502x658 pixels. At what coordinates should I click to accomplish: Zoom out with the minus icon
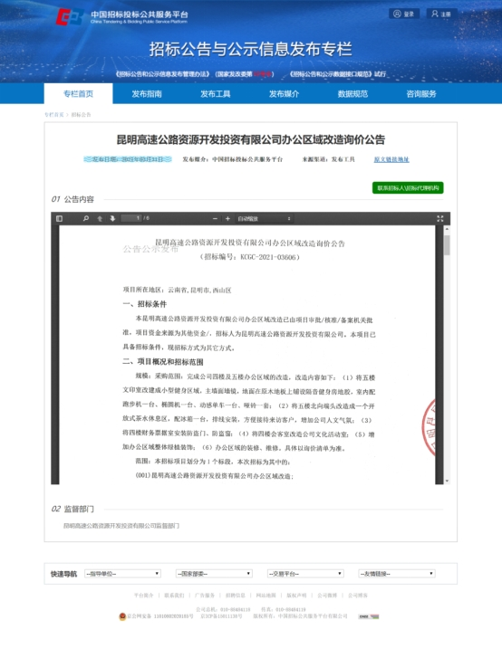tap(215, 219)
